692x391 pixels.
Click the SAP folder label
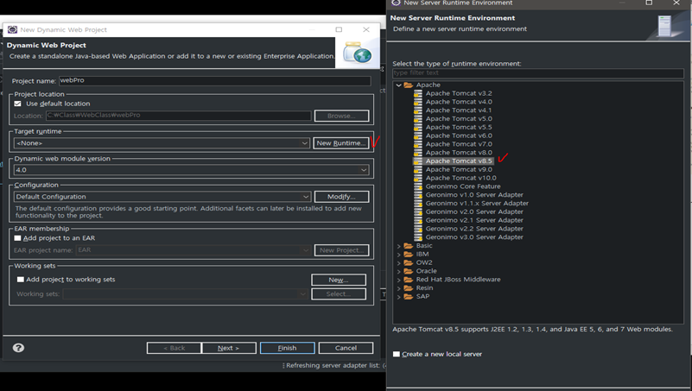coord(422,296)
